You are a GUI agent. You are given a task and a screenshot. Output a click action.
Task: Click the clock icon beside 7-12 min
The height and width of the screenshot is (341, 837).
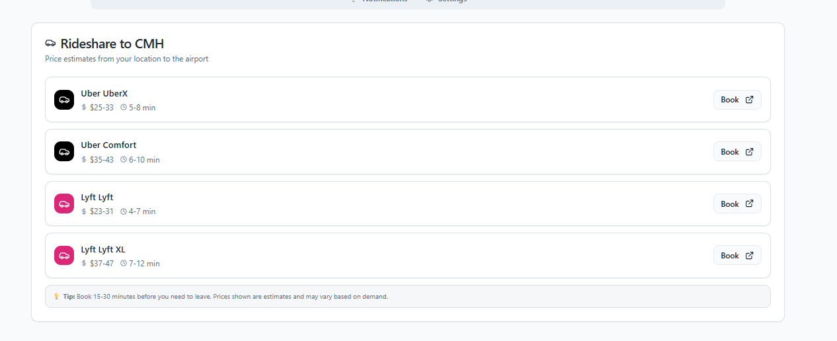tap(124, 264)
